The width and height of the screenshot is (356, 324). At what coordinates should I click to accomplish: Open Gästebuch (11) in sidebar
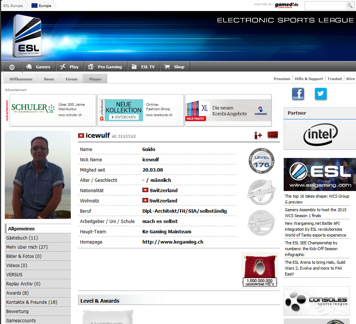click(38, 238)
